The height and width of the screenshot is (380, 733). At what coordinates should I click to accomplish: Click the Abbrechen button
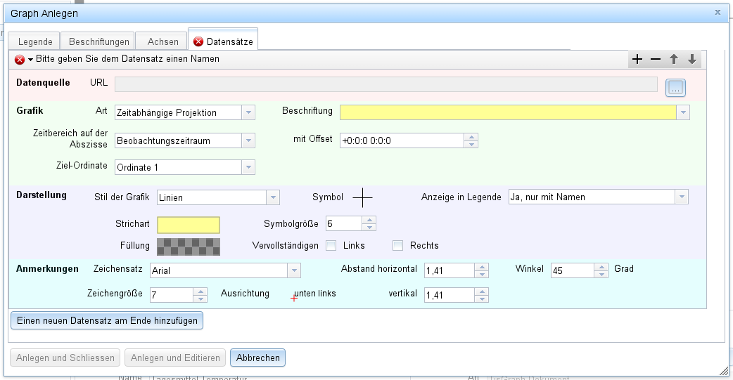[x=257, y=358]
